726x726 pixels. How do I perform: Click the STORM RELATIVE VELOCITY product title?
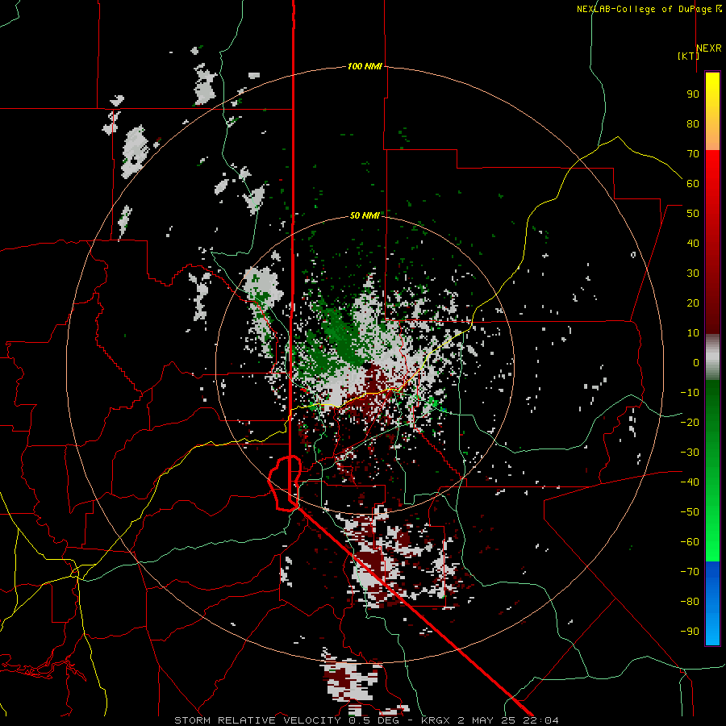pyautogui.click(x=258, y=720)
